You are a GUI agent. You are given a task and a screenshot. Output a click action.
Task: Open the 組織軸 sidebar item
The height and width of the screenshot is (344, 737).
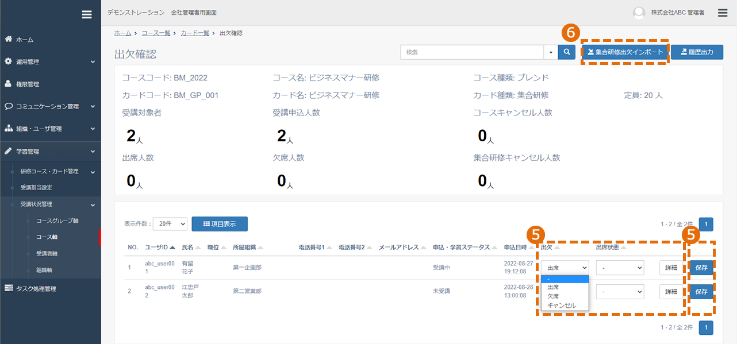point(44,270)
